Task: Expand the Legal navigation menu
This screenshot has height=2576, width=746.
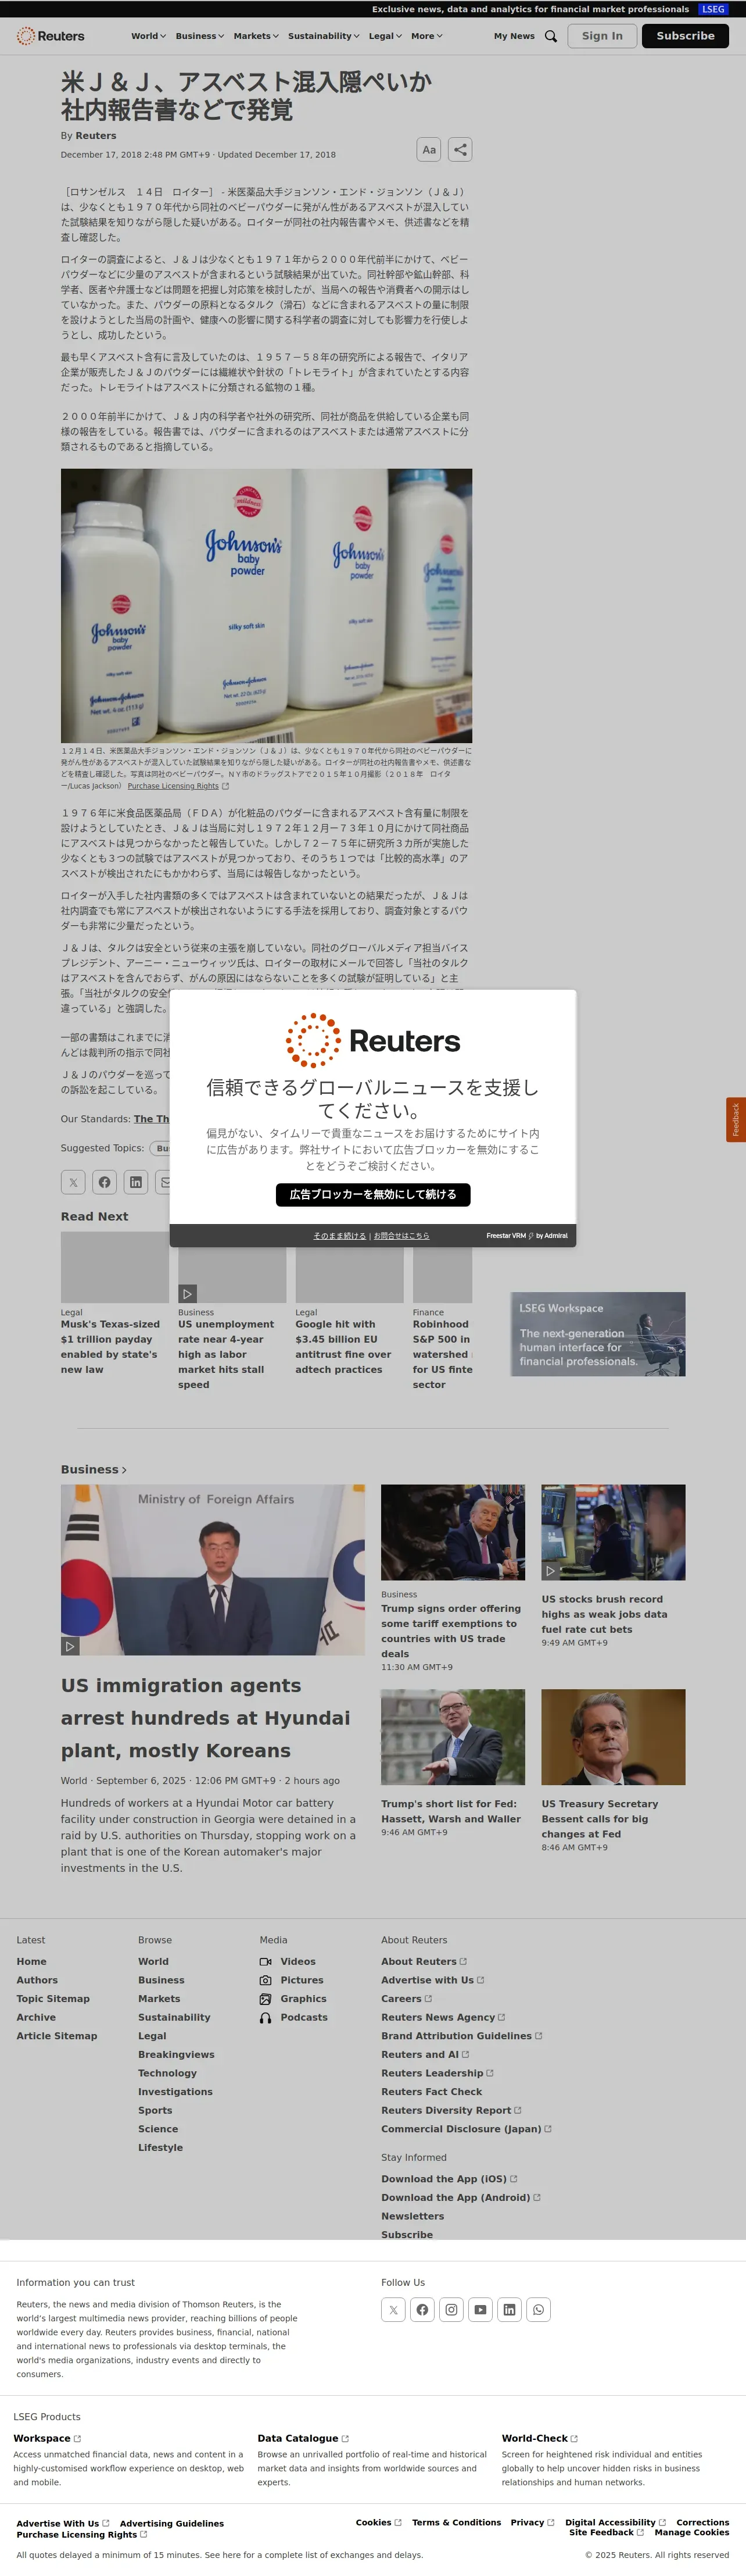Action: tap(385, 36)
